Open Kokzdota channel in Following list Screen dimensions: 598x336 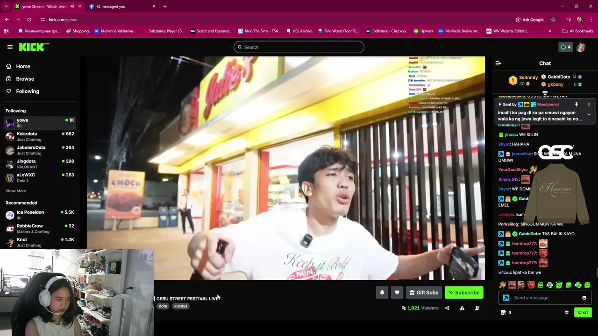(40, 136)
